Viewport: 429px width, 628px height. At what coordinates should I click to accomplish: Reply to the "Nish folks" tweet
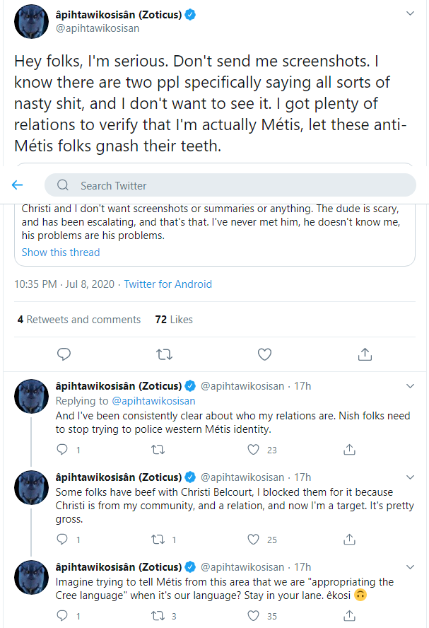point(62,449)
